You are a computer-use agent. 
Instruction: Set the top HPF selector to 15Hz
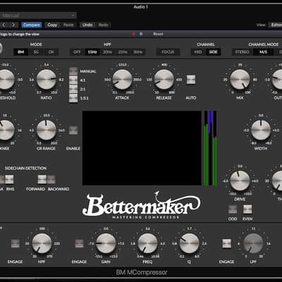(92, 52)
